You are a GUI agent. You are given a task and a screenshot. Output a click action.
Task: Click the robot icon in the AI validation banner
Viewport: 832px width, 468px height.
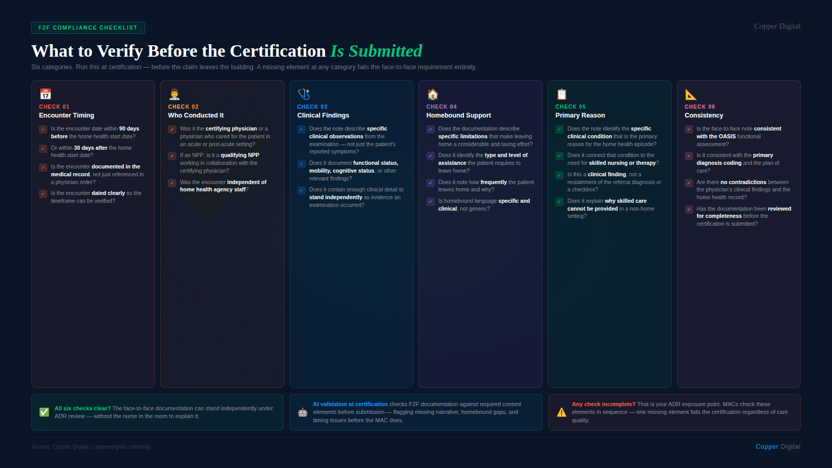303,412
